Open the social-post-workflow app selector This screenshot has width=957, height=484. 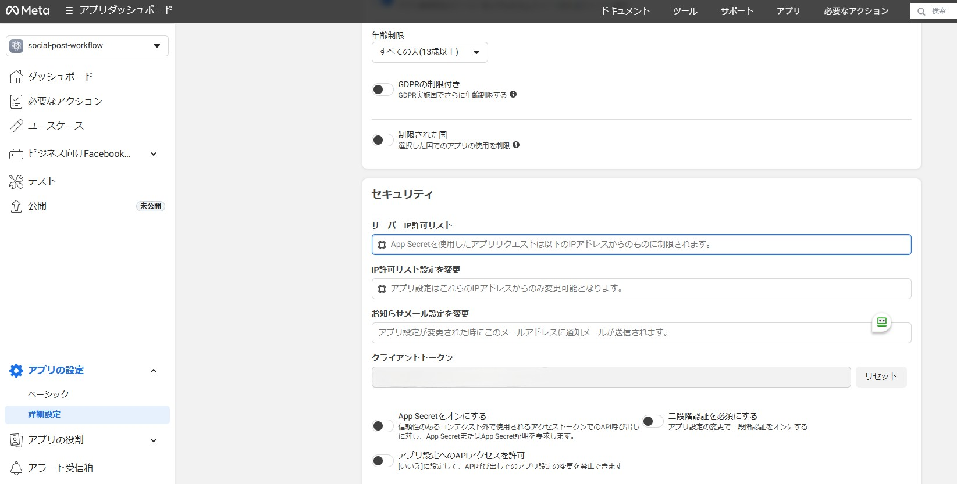(87, 46)
